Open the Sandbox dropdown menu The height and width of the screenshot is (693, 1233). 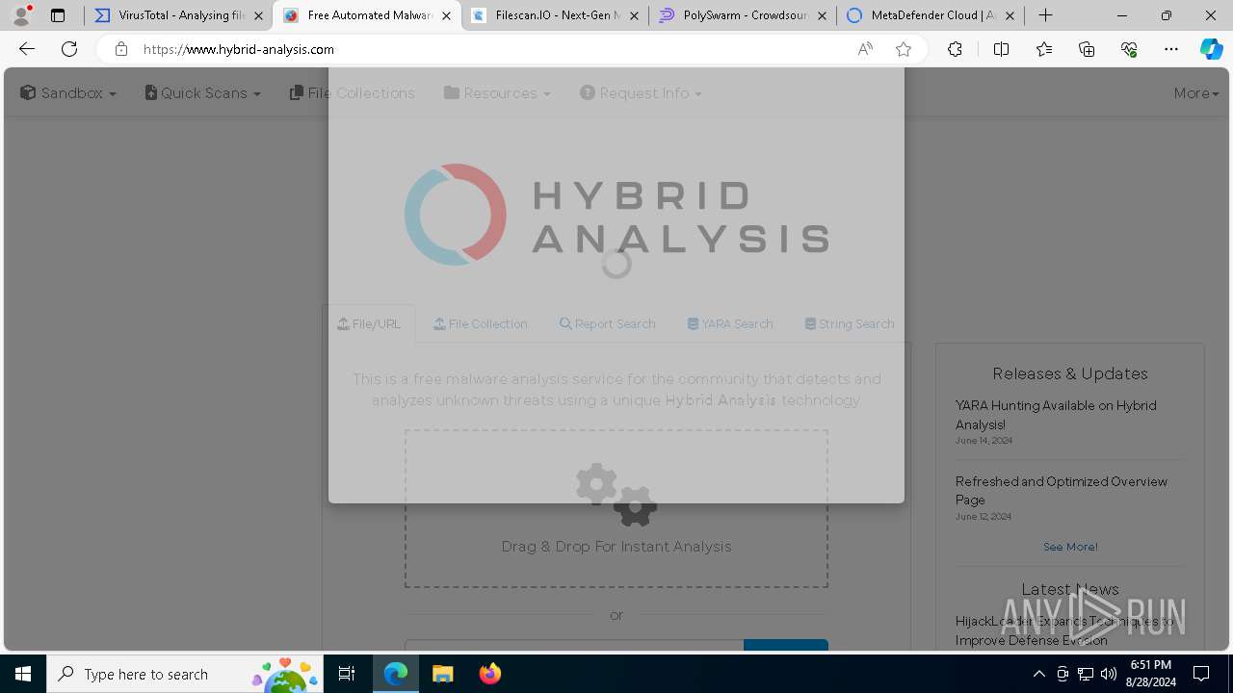68,93
